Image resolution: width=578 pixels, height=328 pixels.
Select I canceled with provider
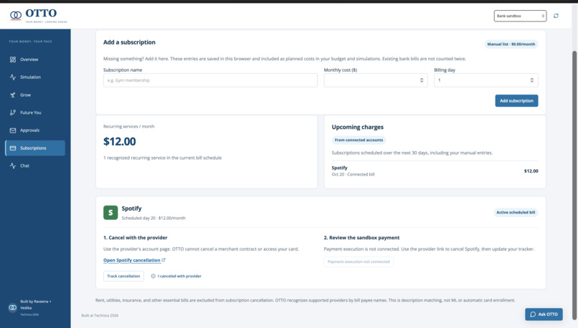coord(176,276)
